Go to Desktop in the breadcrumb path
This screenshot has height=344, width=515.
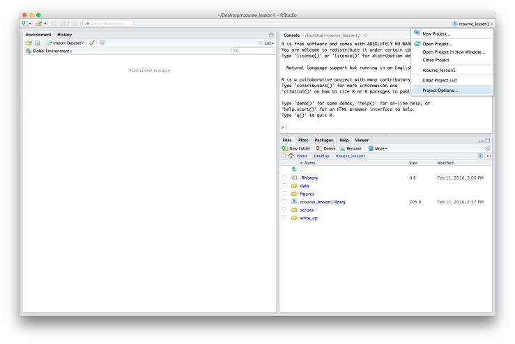click(x=321, y=156)
